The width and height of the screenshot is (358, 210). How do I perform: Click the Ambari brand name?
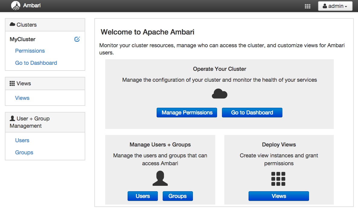[32, 5]
